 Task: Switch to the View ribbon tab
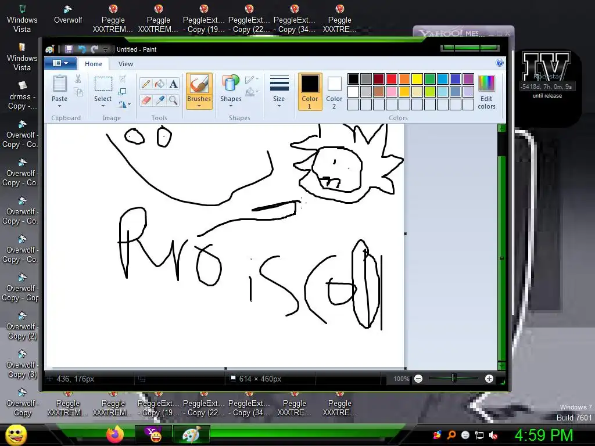[126, 64]
